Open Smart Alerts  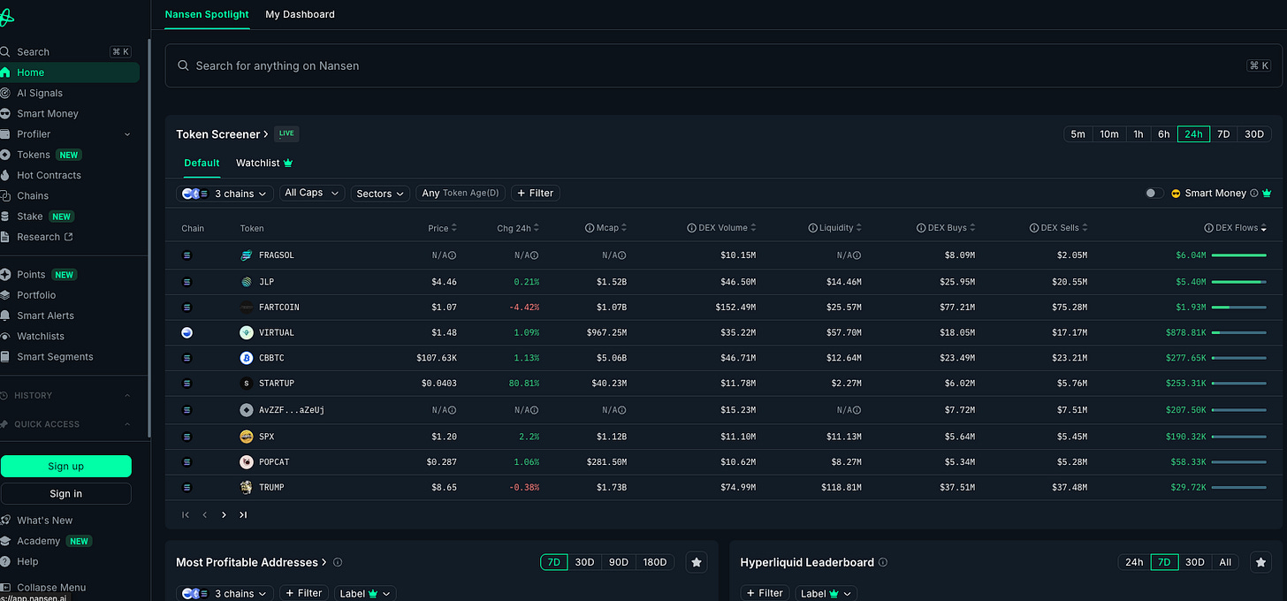coord(45,316)
